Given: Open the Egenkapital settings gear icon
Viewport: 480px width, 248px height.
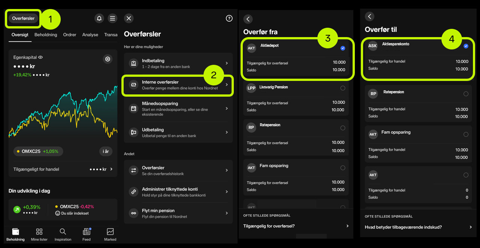Looking at the screenshot, I should click(x=108, y=59).
